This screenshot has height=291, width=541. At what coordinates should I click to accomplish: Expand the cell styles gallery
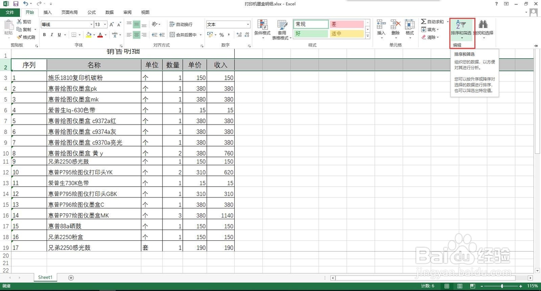(x=368, y=36)
